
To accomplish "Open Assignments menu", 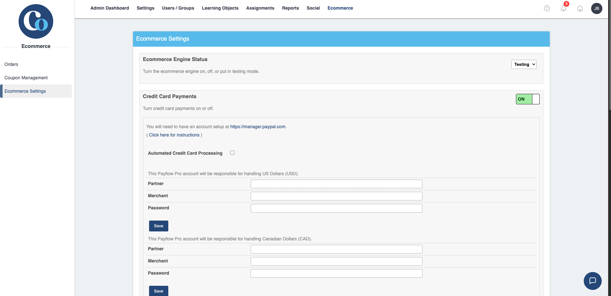I will pyautogui.click(x=260, y=8).
